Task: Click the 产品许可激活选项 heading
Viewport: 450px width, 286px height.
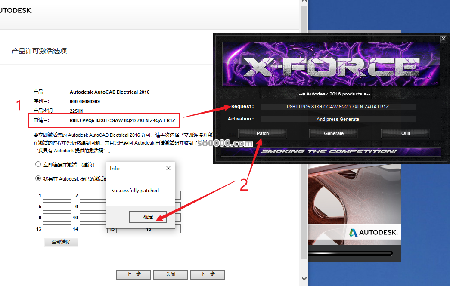Action: 39,51
